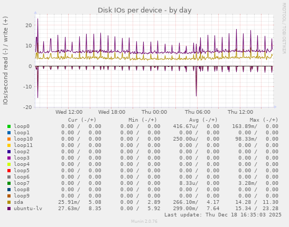Click the loop4 lime legend swatch

(x=9, y=164)
